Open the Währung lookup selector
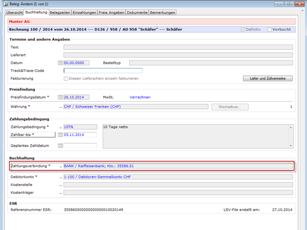Viewport: 307px width, 230px height. coord(61,107)
